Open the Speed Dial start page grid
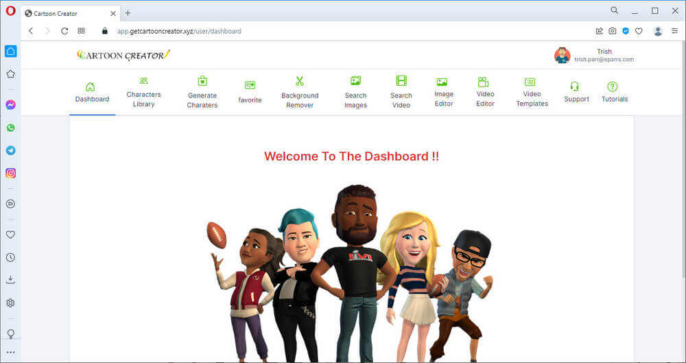 coord(82,31)
